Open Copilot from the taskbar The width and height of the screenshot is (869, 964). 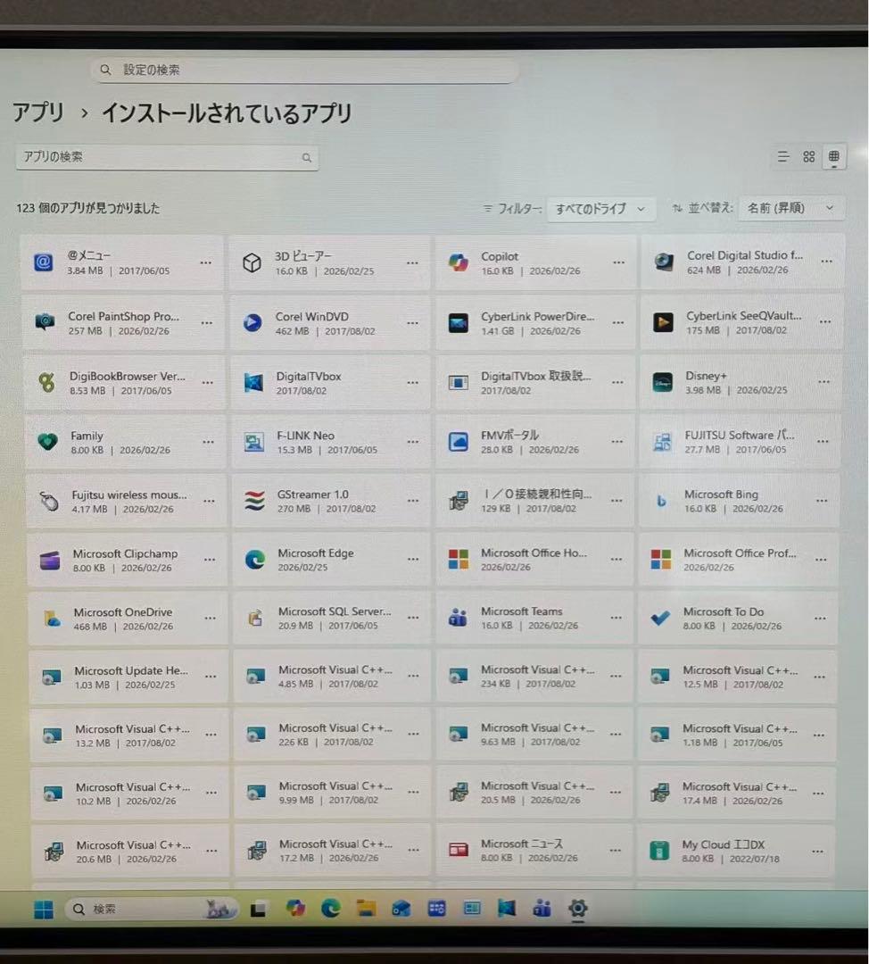(x=295, y=908)
